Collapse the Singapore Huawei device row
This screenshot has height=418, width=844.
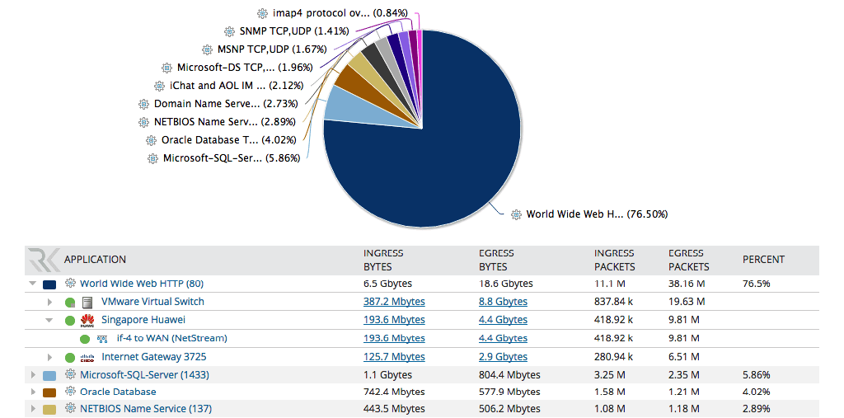(49, 320)
